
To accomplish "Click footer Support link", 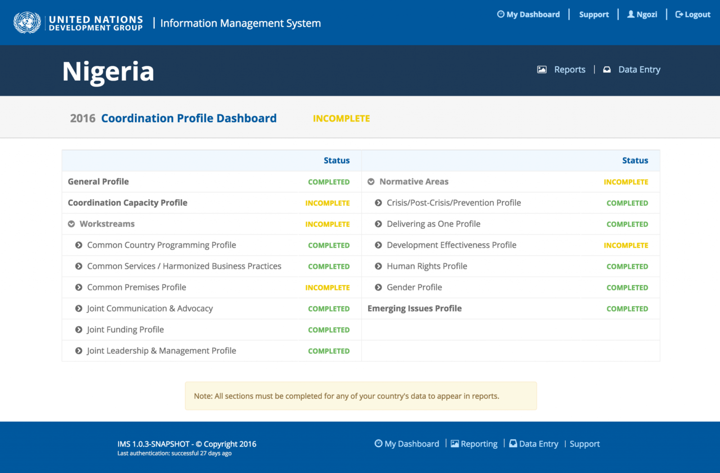I will click(585, 444).
